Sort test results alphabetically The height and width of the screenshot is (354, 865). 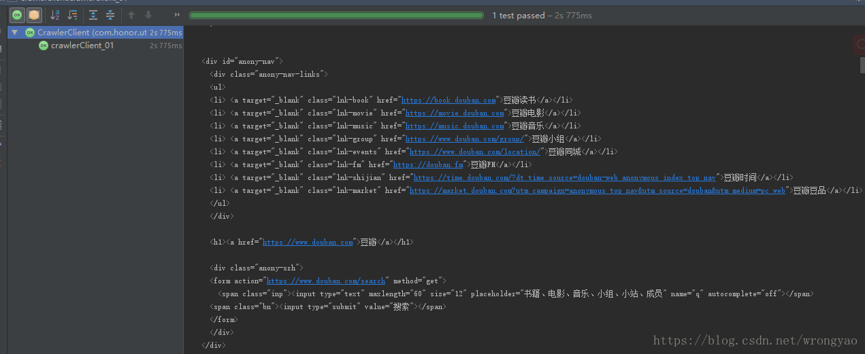pyautogui.click(x=56, y=15)
